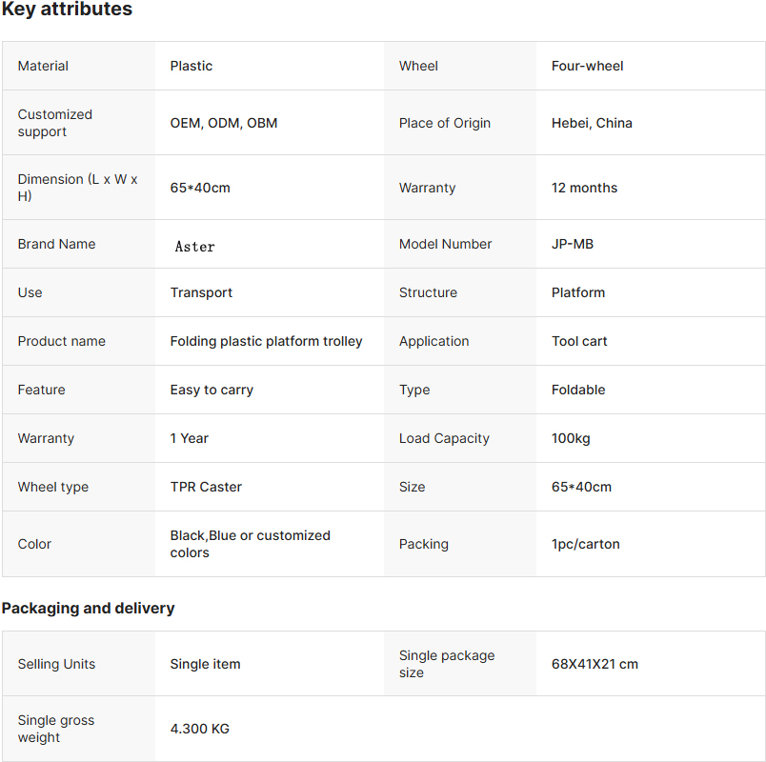Select the TPR Caster wheel type
This screenshot has width=766, height=762.
tap(206, 487)
